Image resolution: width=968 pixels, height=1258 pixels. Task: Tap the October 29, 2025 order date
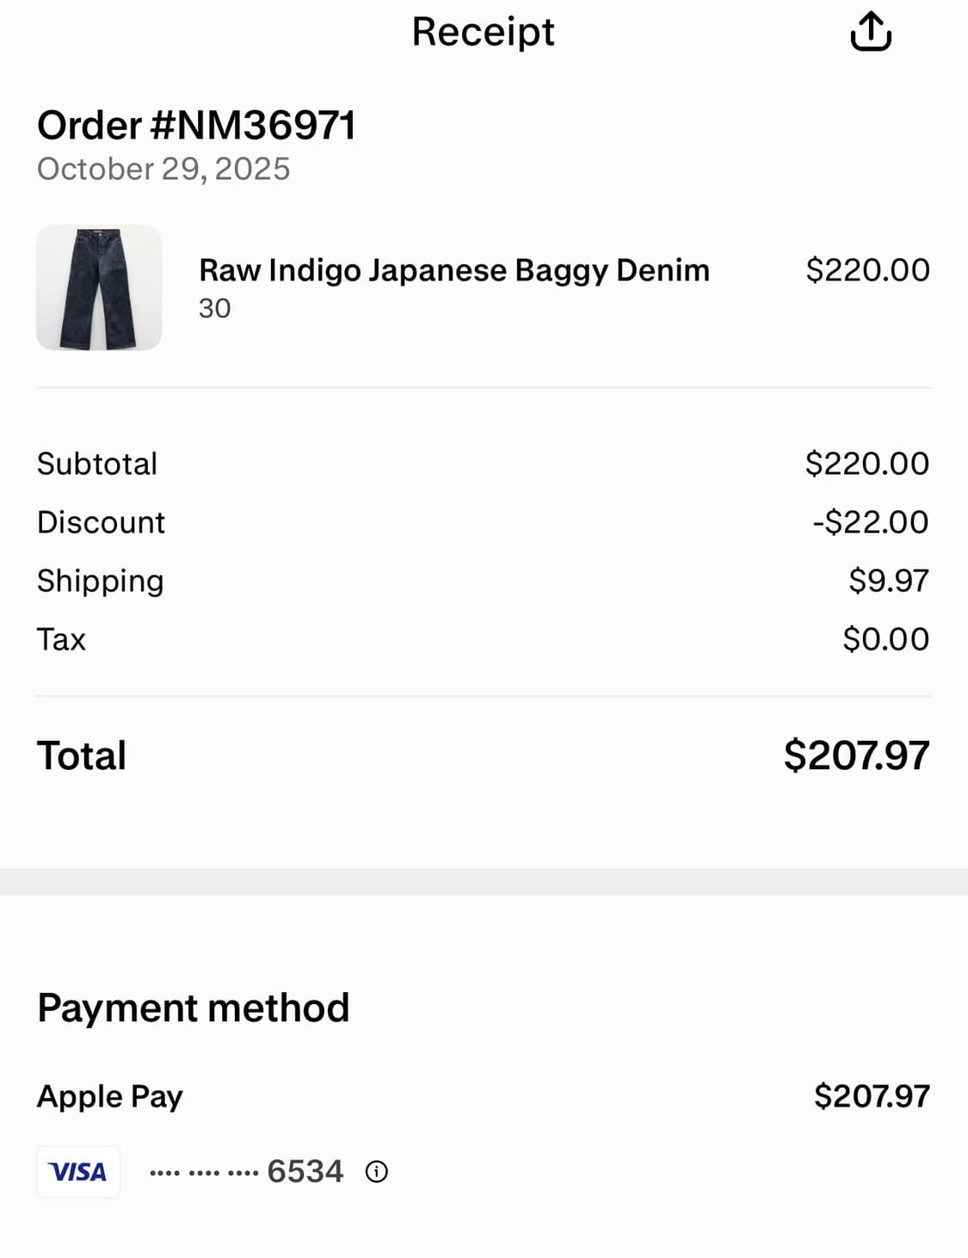163,169
